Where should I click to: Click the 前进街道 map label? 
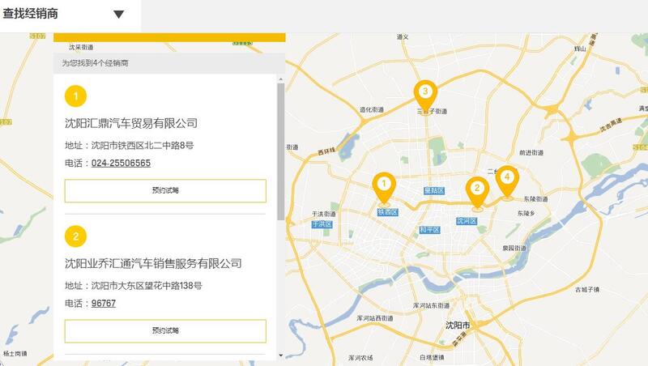pyautogui.click(x=531, y=153)
